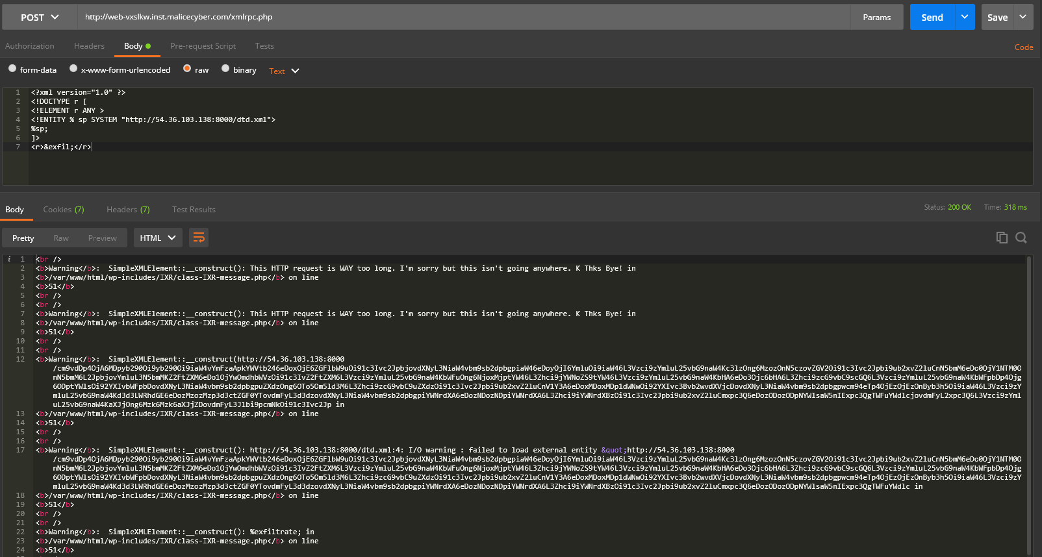This screenshot has height=557, width=1042.
Task: Open the Text content type dropdown
Action: point(284,71)
